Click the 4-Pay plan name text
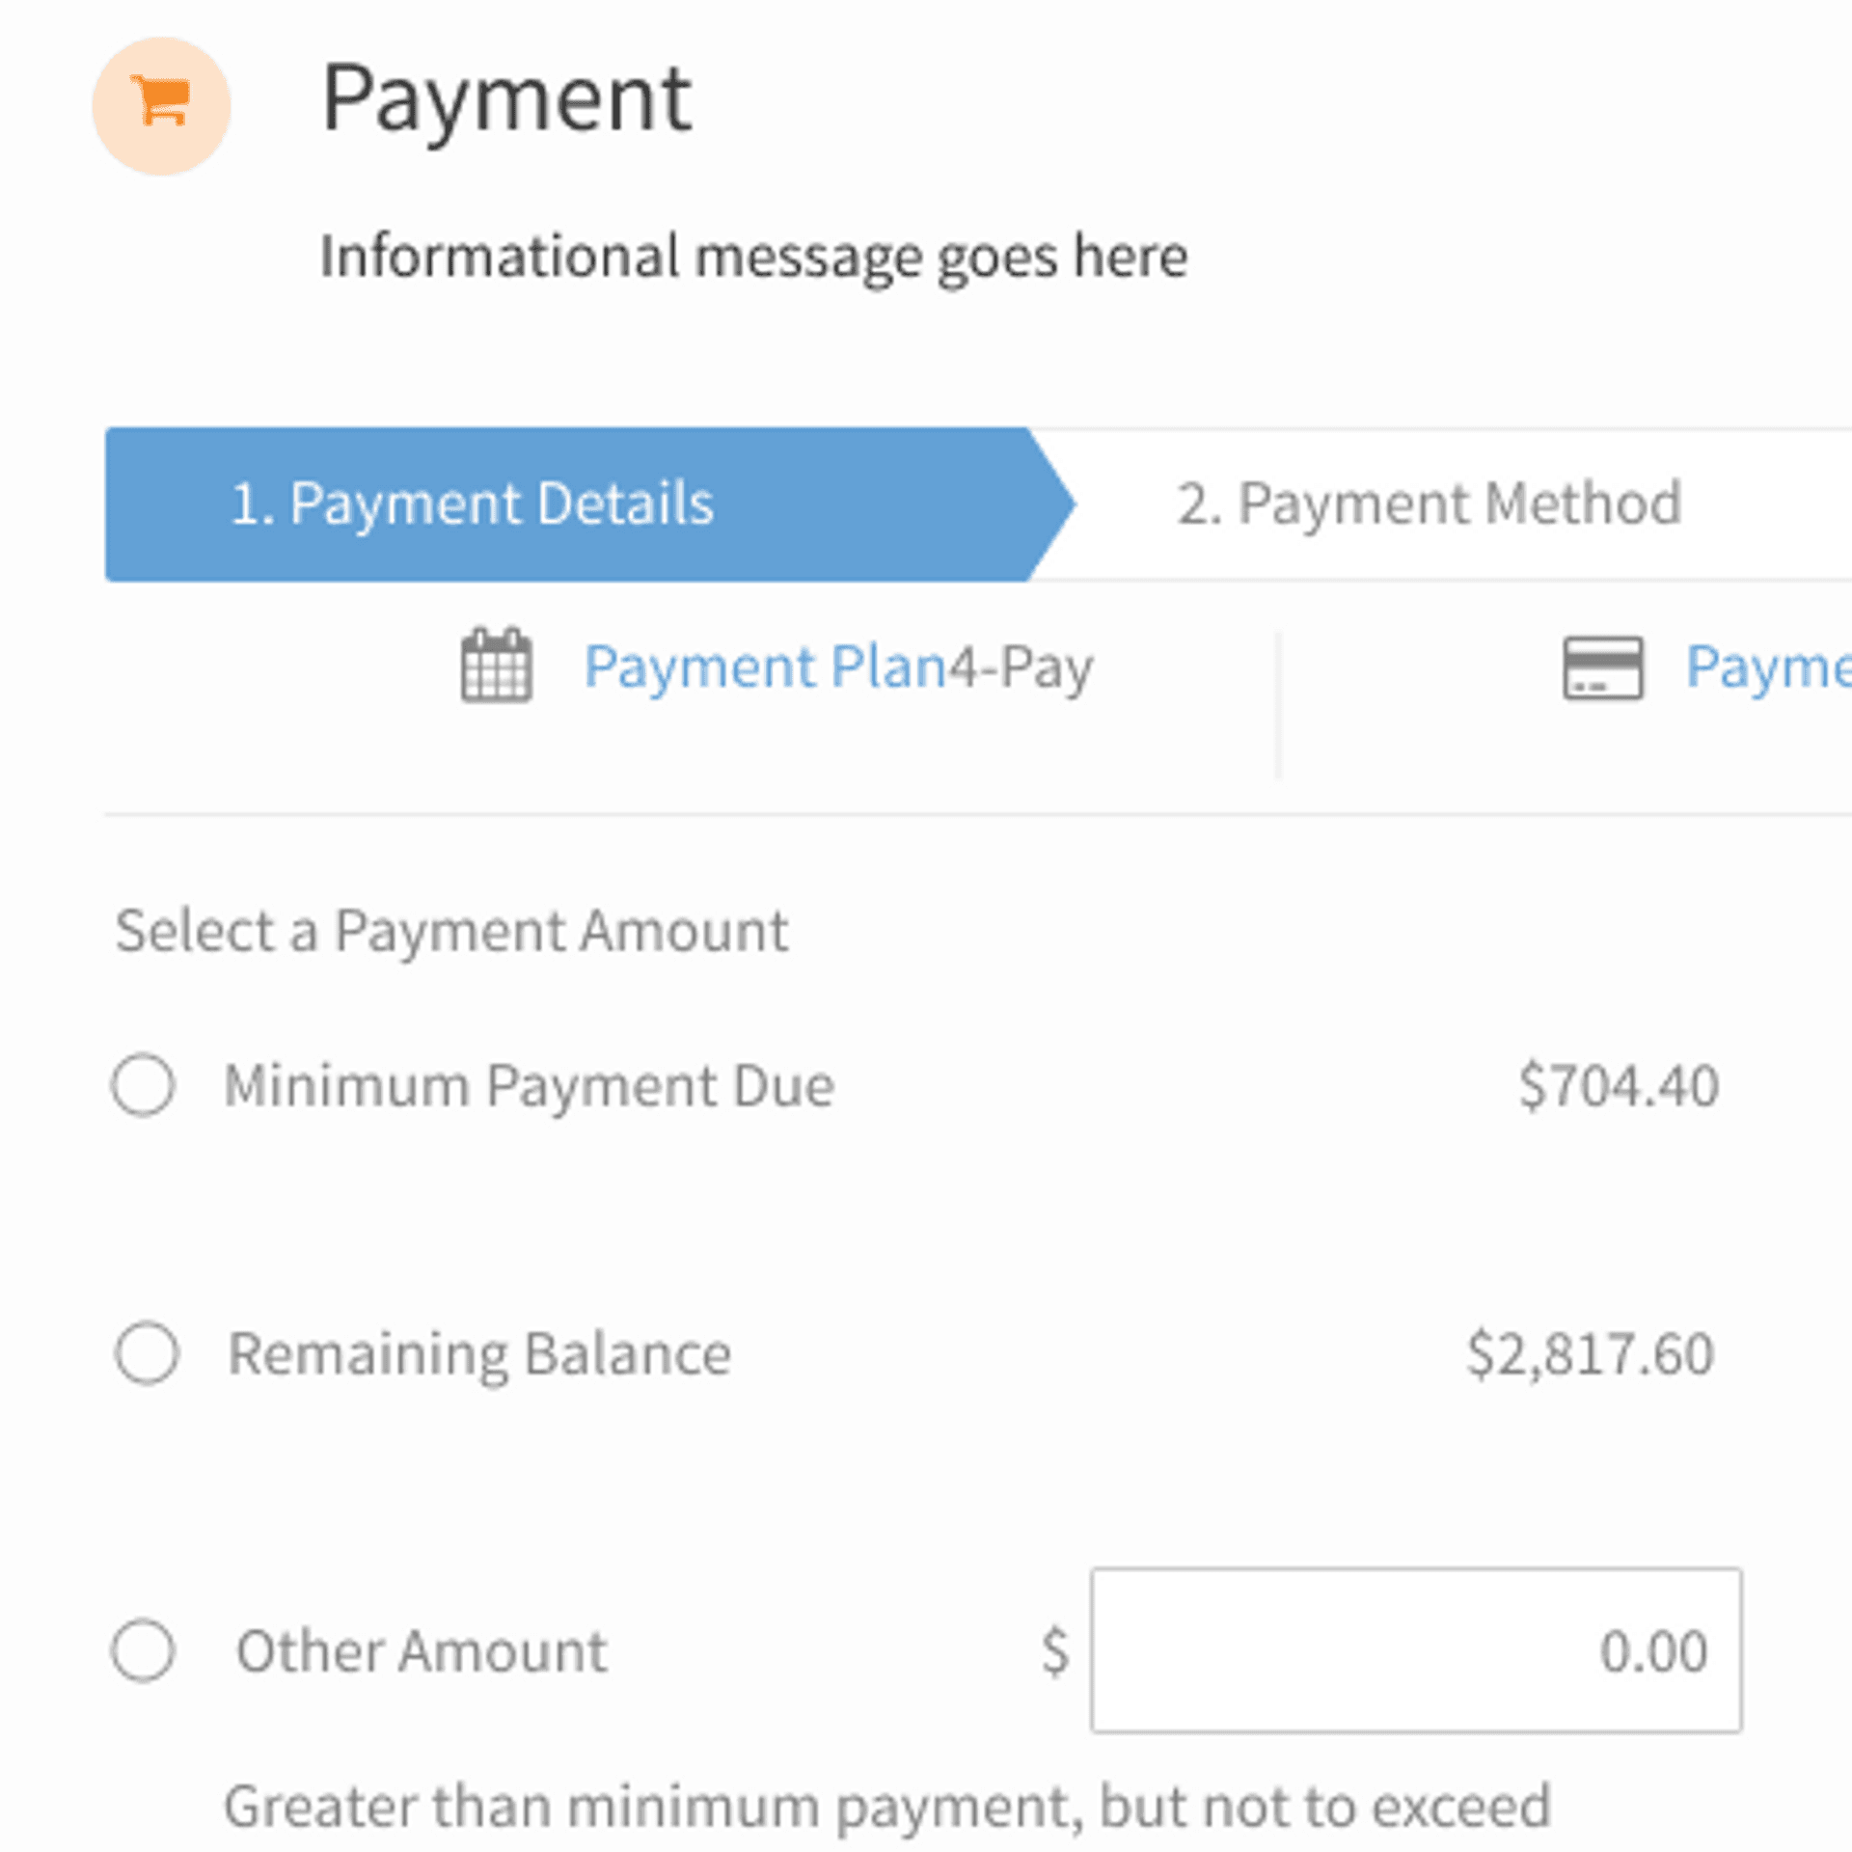The height and width of the screenshot is (1852, 1852). pyautogui.click(x=1021, y=667)
